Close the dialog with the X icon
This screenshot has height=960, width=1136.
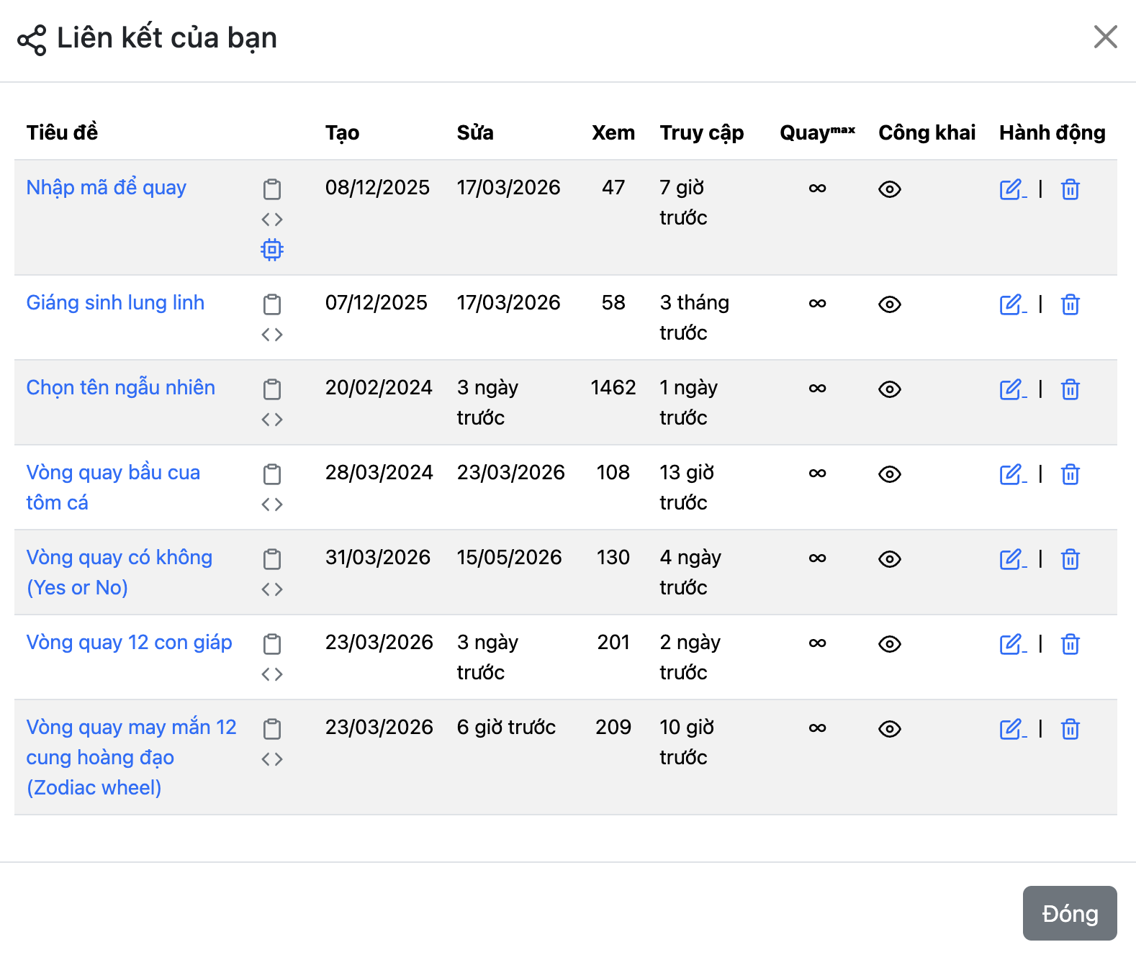[1105, 37]
